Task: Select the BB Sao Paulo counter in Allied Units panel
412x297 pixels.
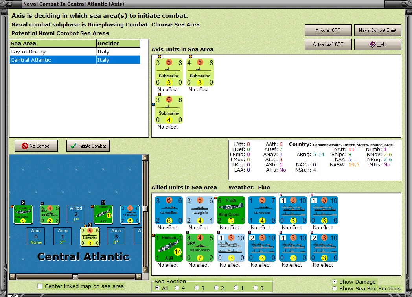Action: point(200,247)
